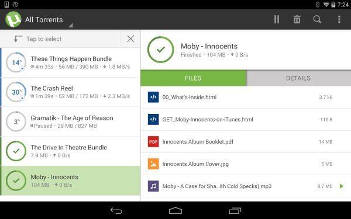The height and width of the screenshot is (219, 351).
Task: Open Innocents Album Booklet.pdf file icon
Action: click(153, 142)
